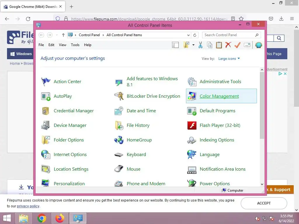Open the View menu
Image resolution: width=299 pixels, height=224 pixels.
[62, 45]
